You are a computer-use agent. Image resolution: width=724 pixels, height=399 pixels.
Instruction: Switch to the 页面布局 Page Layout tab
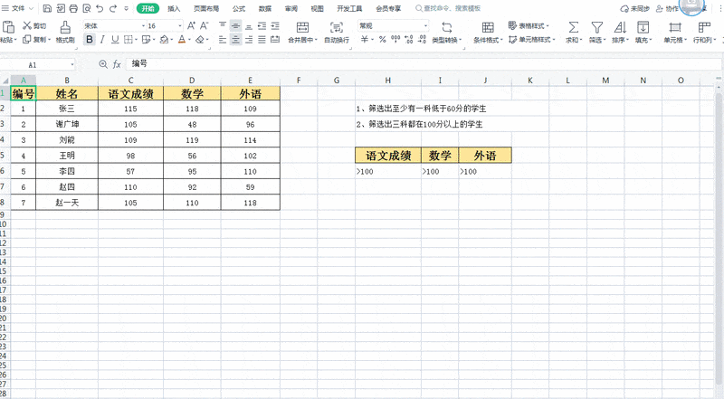(206, 8)
